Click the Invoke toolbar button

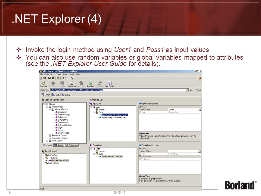(62, 84)
